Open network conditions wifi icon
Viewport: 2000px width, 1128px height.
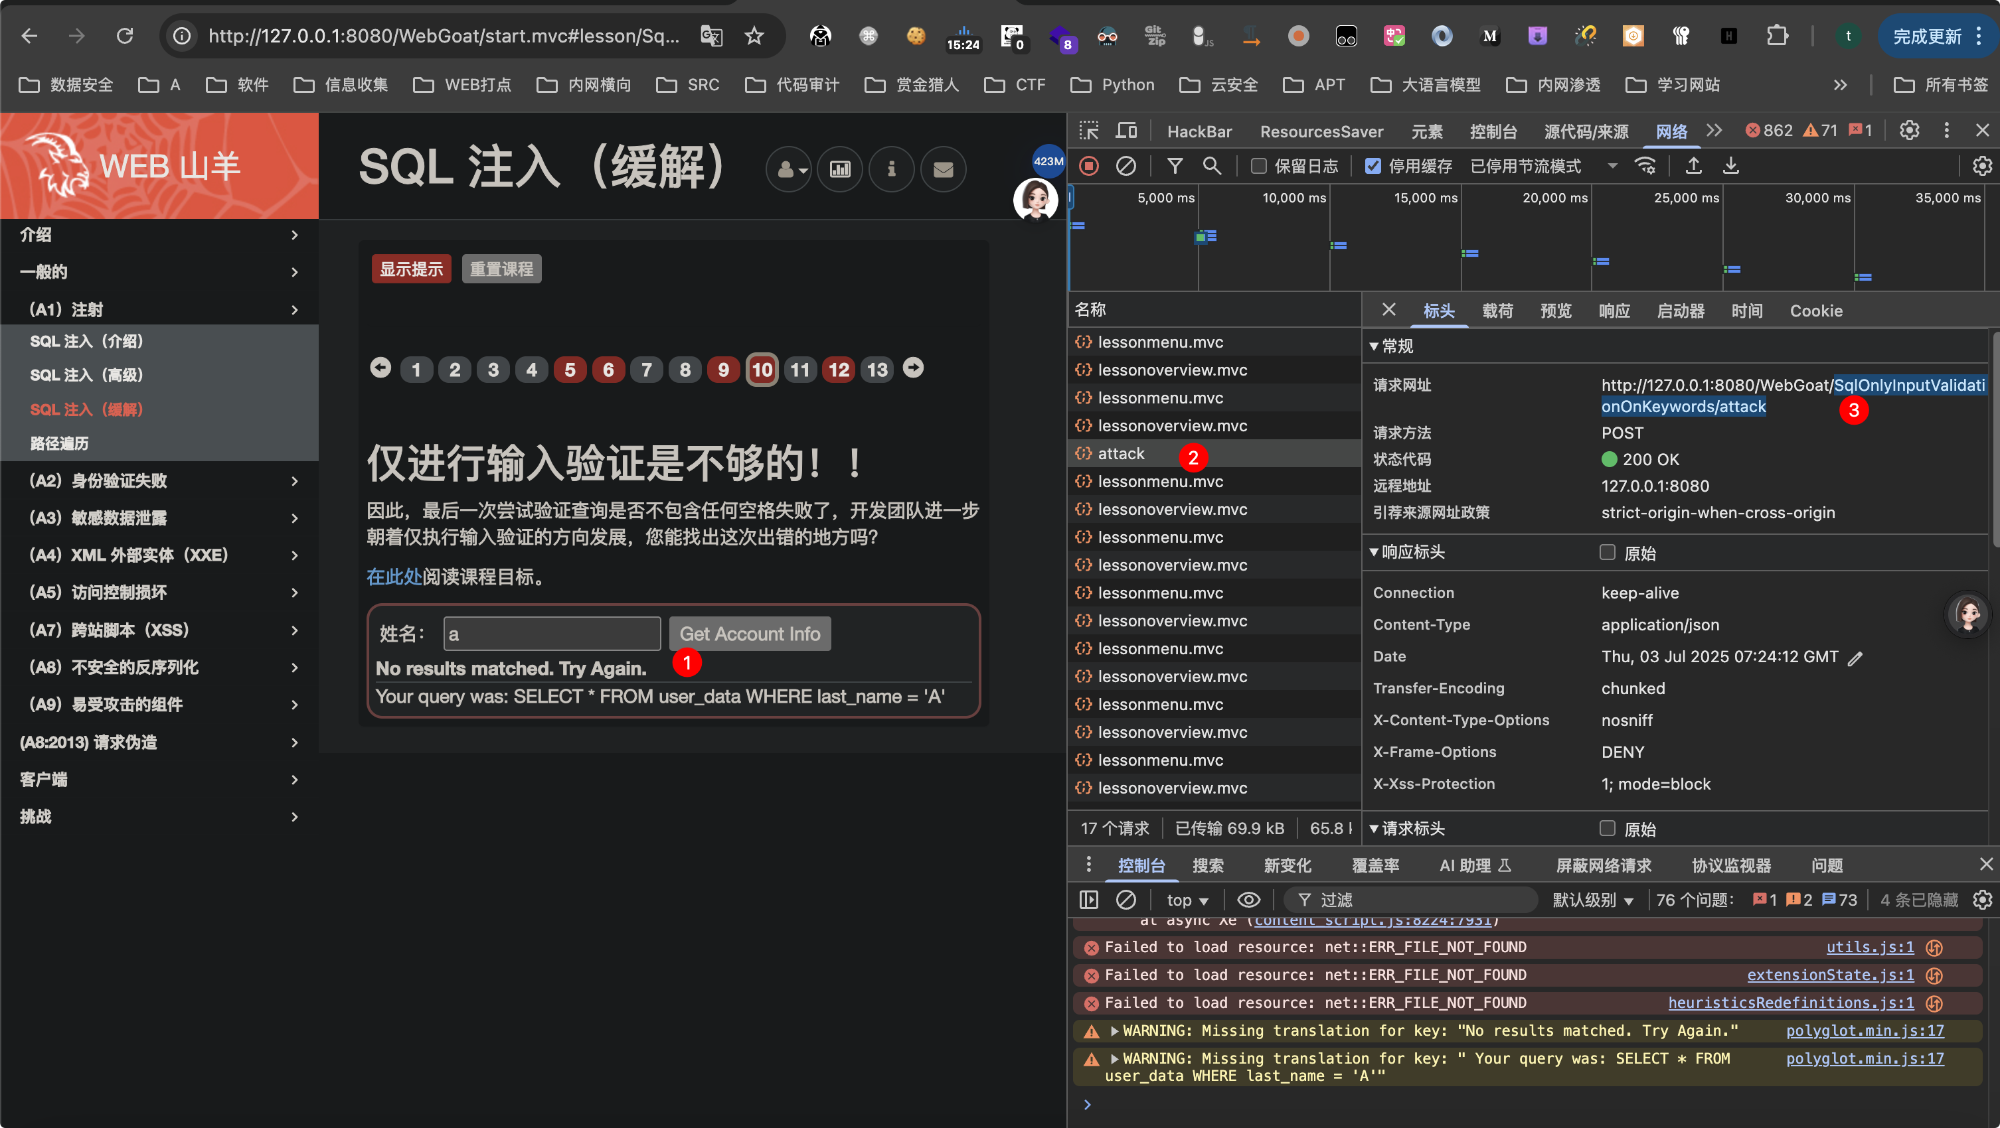1645,165
